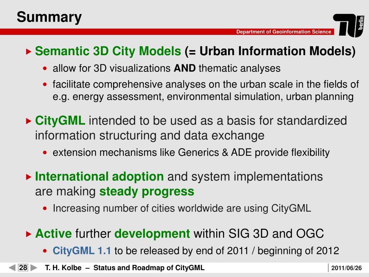Click the 'Summary' slide title
369x277 pixels.
pos(49,17)
